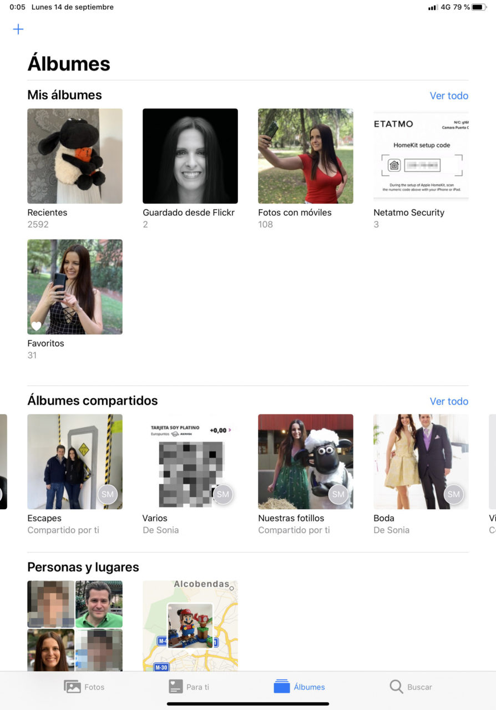
Task: Open the Fotos tab icon
Action: (x=72, y=687)
